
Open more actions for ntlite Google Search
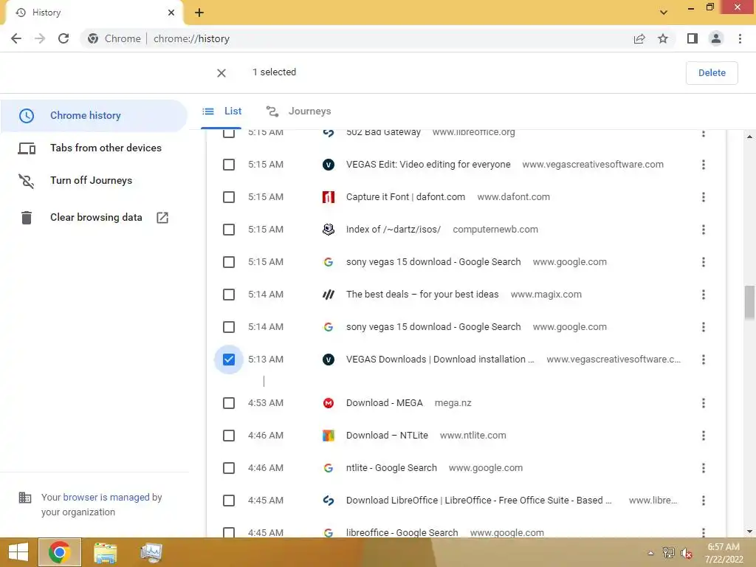(x=704, y=468)
